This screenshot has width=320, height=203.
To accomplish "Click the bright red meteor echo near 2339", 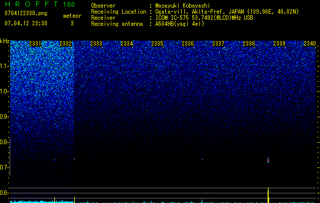I will pos(268,160).
